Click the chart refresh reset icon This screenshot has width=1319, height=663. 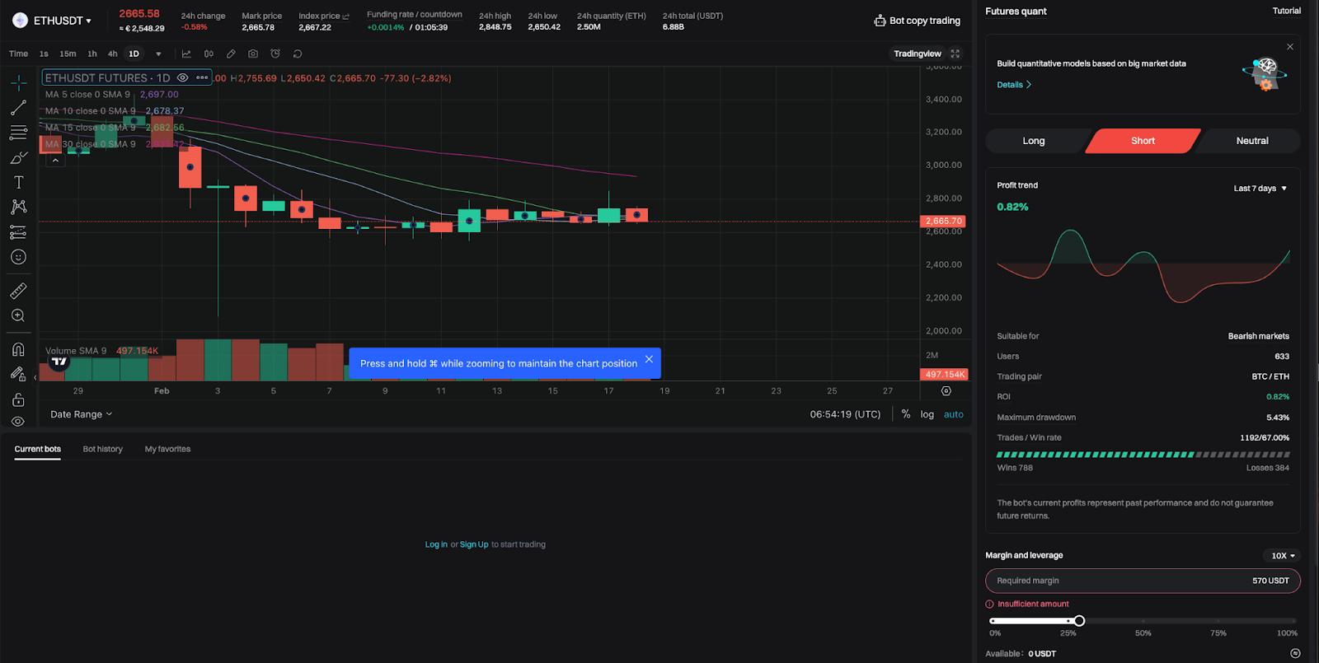298,54
